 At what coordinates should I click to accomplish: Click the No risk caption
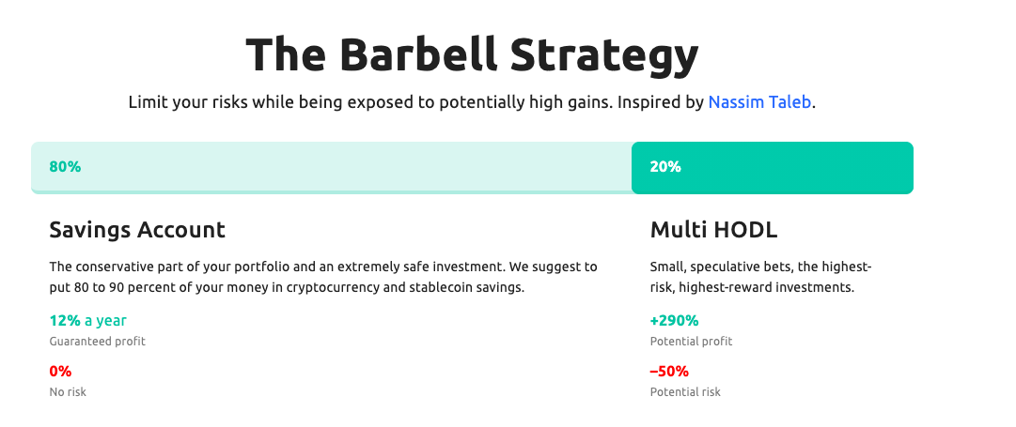click(x=68, y=391)
